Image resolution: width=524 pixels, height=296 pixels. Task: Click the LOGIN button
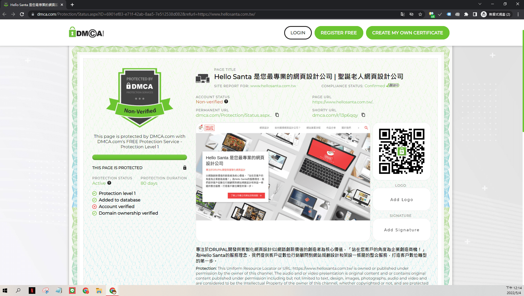pyautogui.click(x=298, y=33)
